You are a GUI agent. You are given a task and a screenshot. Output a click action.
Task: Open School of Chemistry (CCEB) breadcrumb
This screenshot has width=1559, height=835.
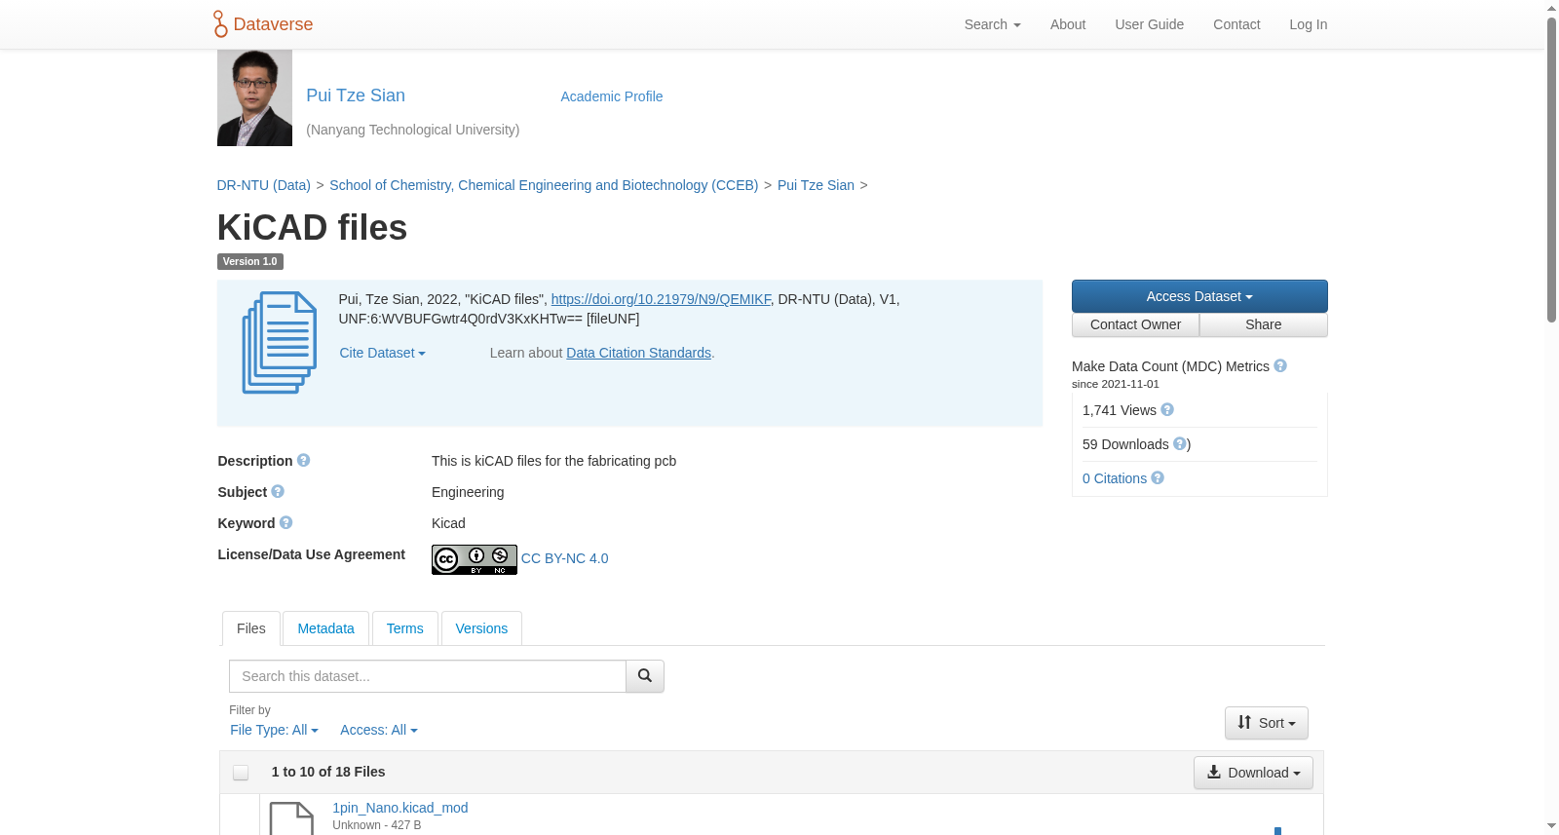[x=544, y=185]
